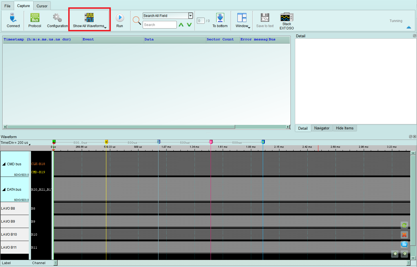
Task: Click into the Search text field
Action: [x=160, y=25]
